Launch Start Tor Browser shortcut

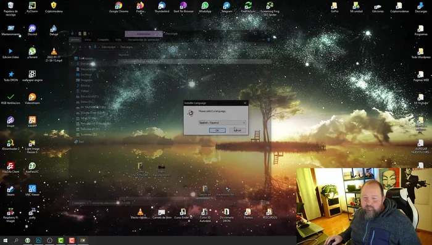[183, 7]
